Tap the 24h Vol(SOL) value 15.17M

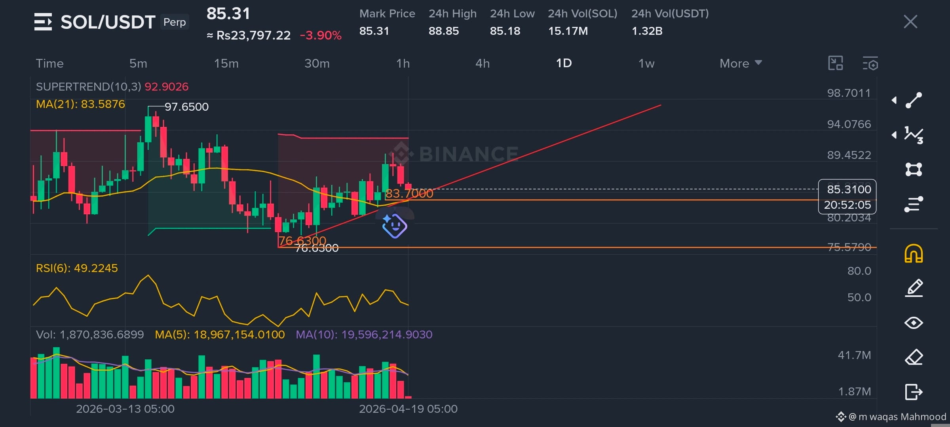click(x=568, y=31)
